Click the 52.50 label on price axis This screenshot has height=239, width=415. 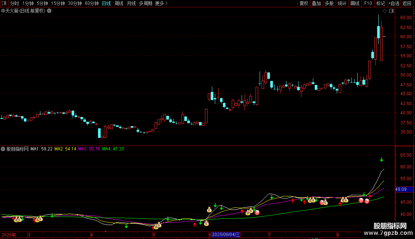tap(406, 66)
